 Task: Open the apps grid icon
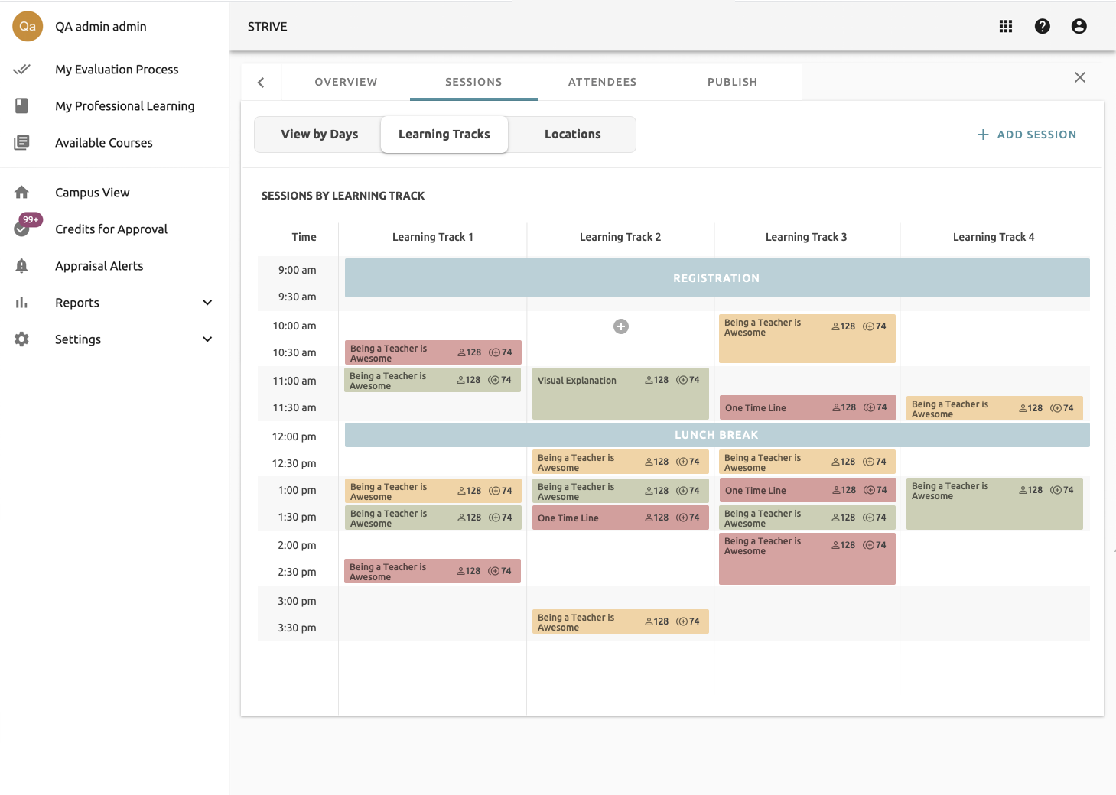click(x=1006, y=27)
